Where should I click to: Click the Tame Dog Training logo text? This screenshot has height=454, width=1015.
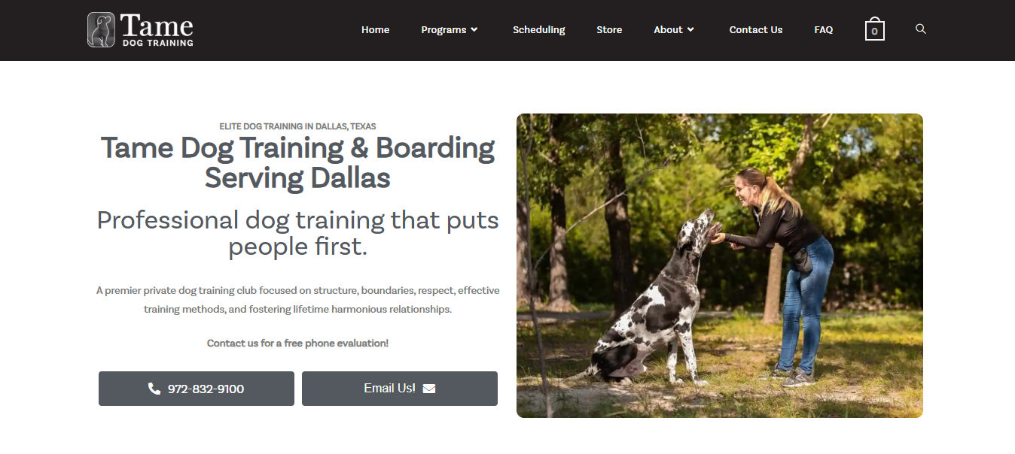coord(157,31)
